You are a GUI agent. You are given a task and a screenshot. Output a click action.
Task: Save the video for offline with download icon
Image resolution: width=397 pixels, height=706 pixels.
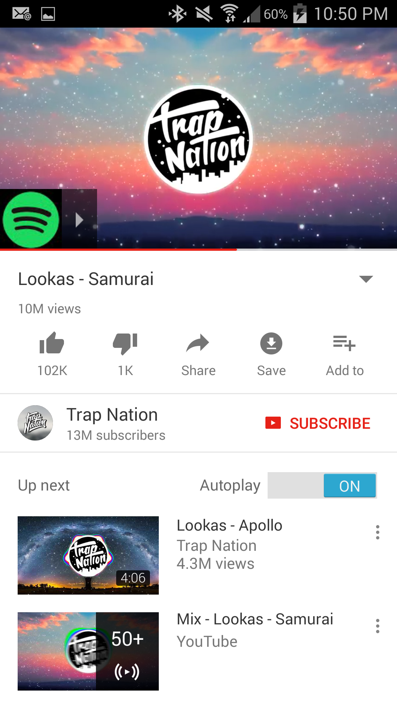[271, 343]
